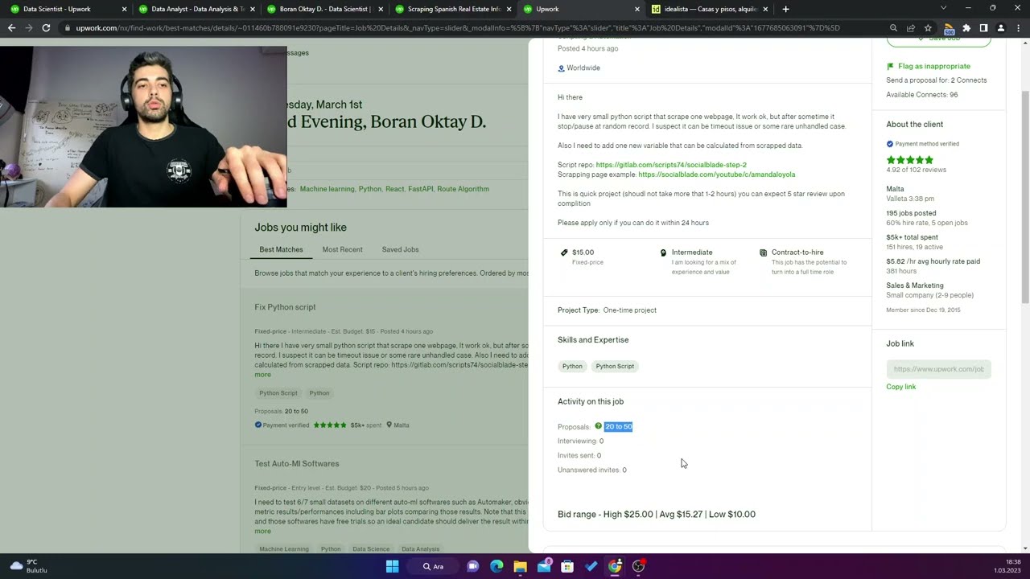
Task: Click the Copy link button
Action: [x=901, y=387]
